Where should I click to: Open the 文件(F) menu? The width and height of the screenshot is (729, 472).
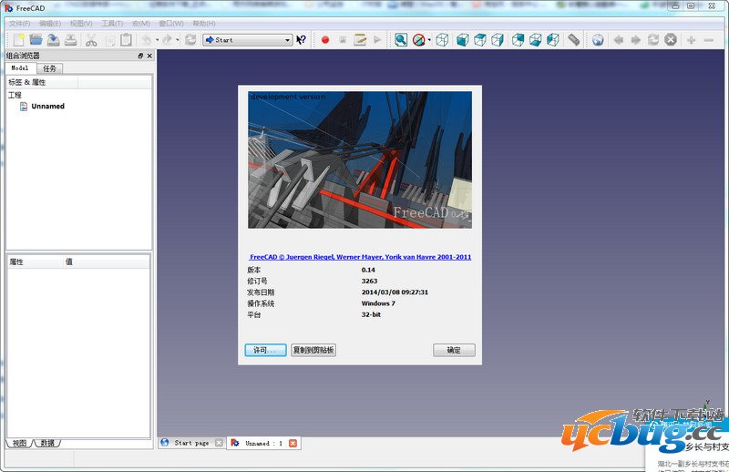click(x=19, y=24)
